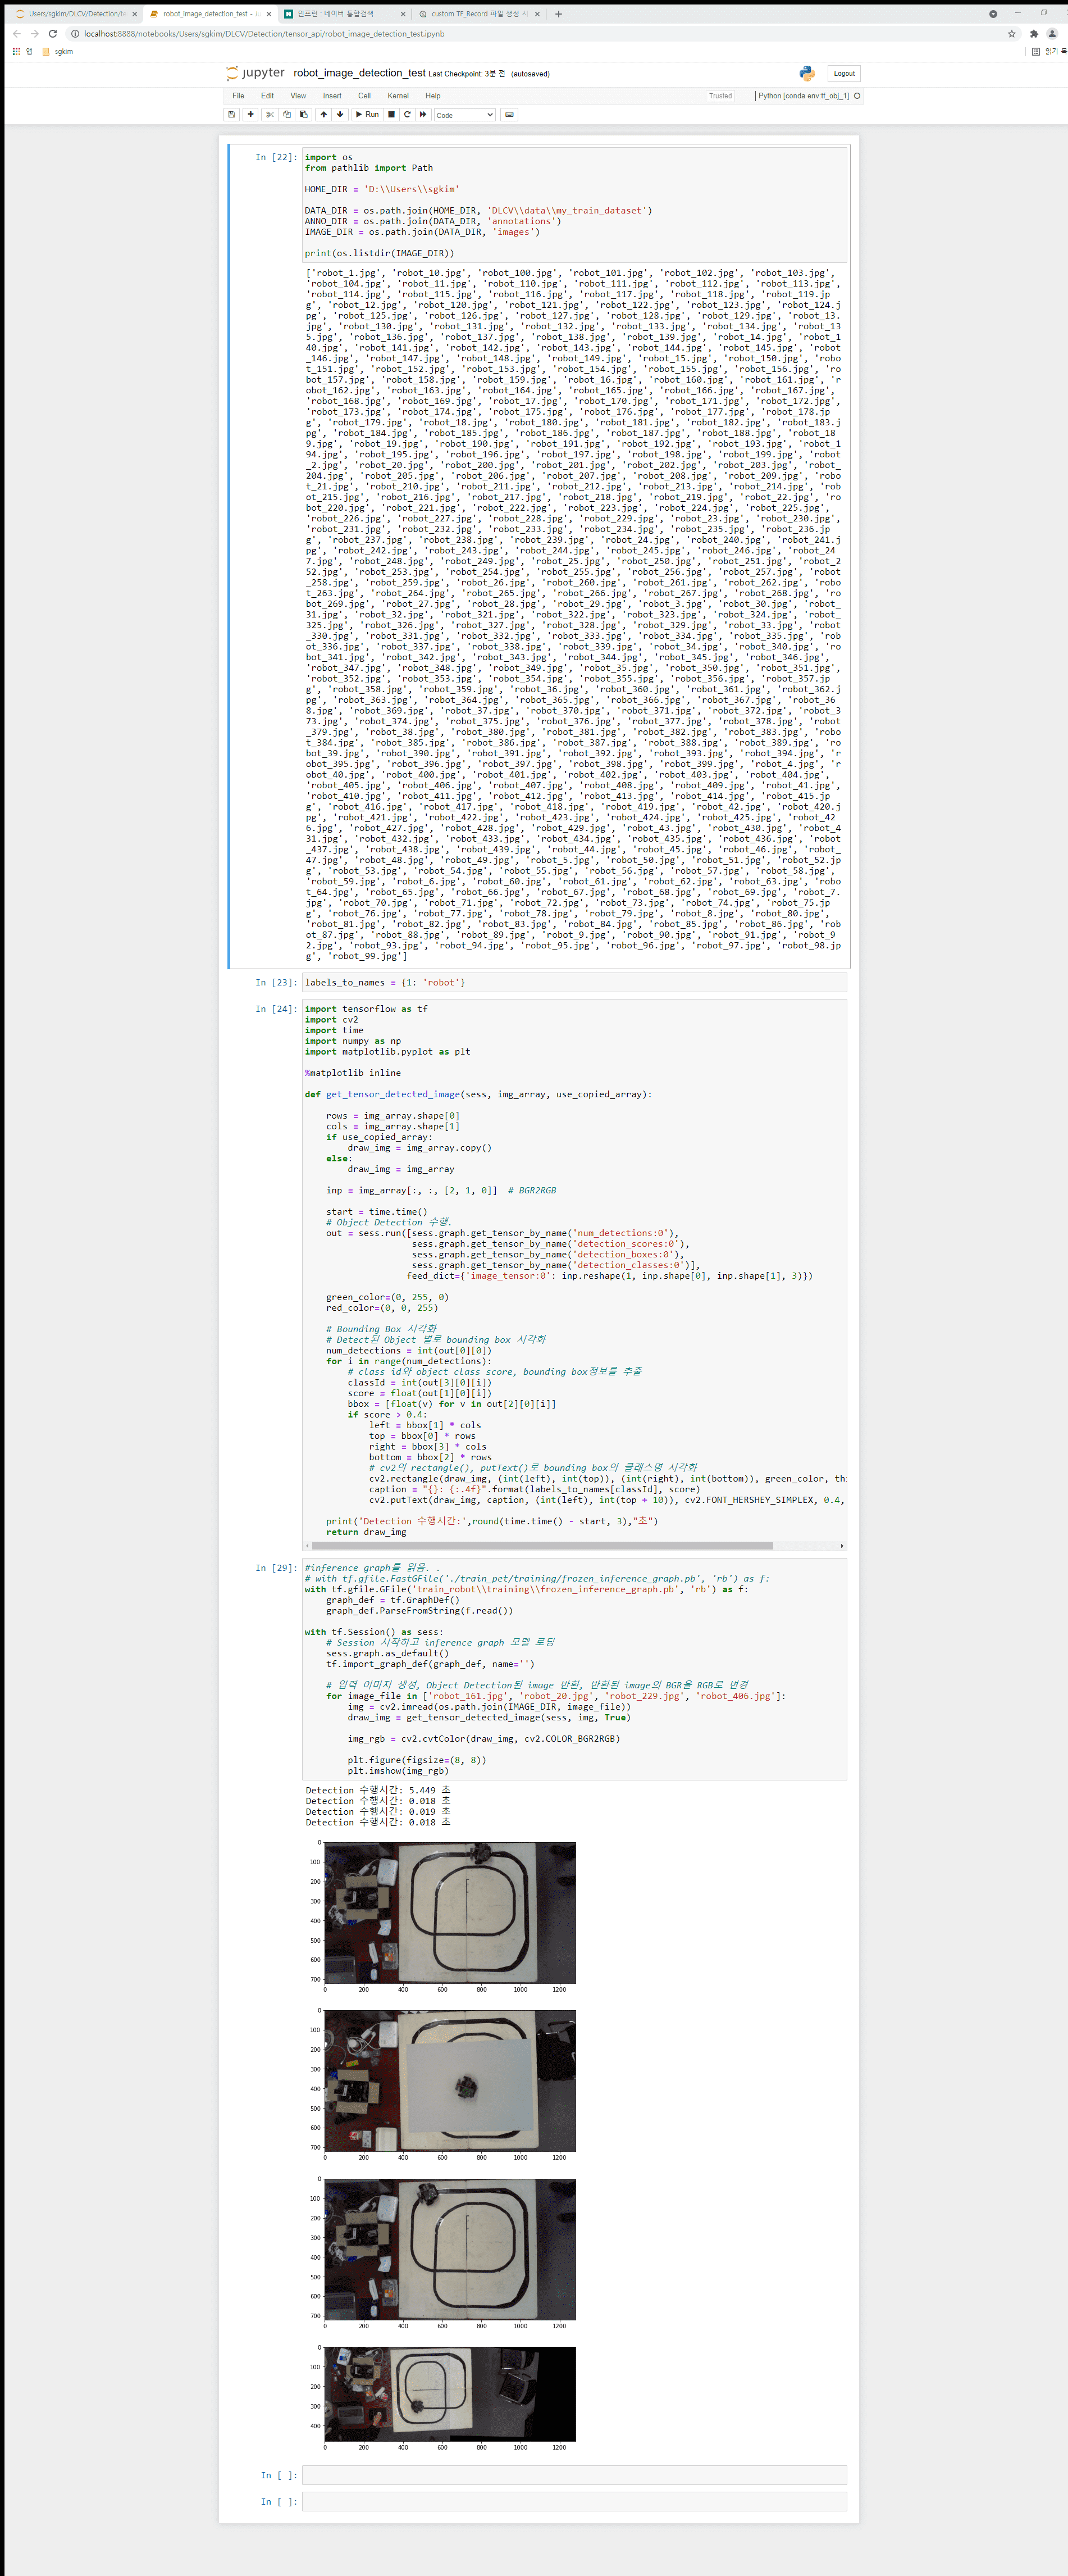Click the Last Checkpoint status text

pos(467,74)
